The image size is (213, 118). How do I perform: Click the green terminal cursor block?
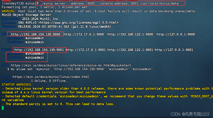(3, 108)
